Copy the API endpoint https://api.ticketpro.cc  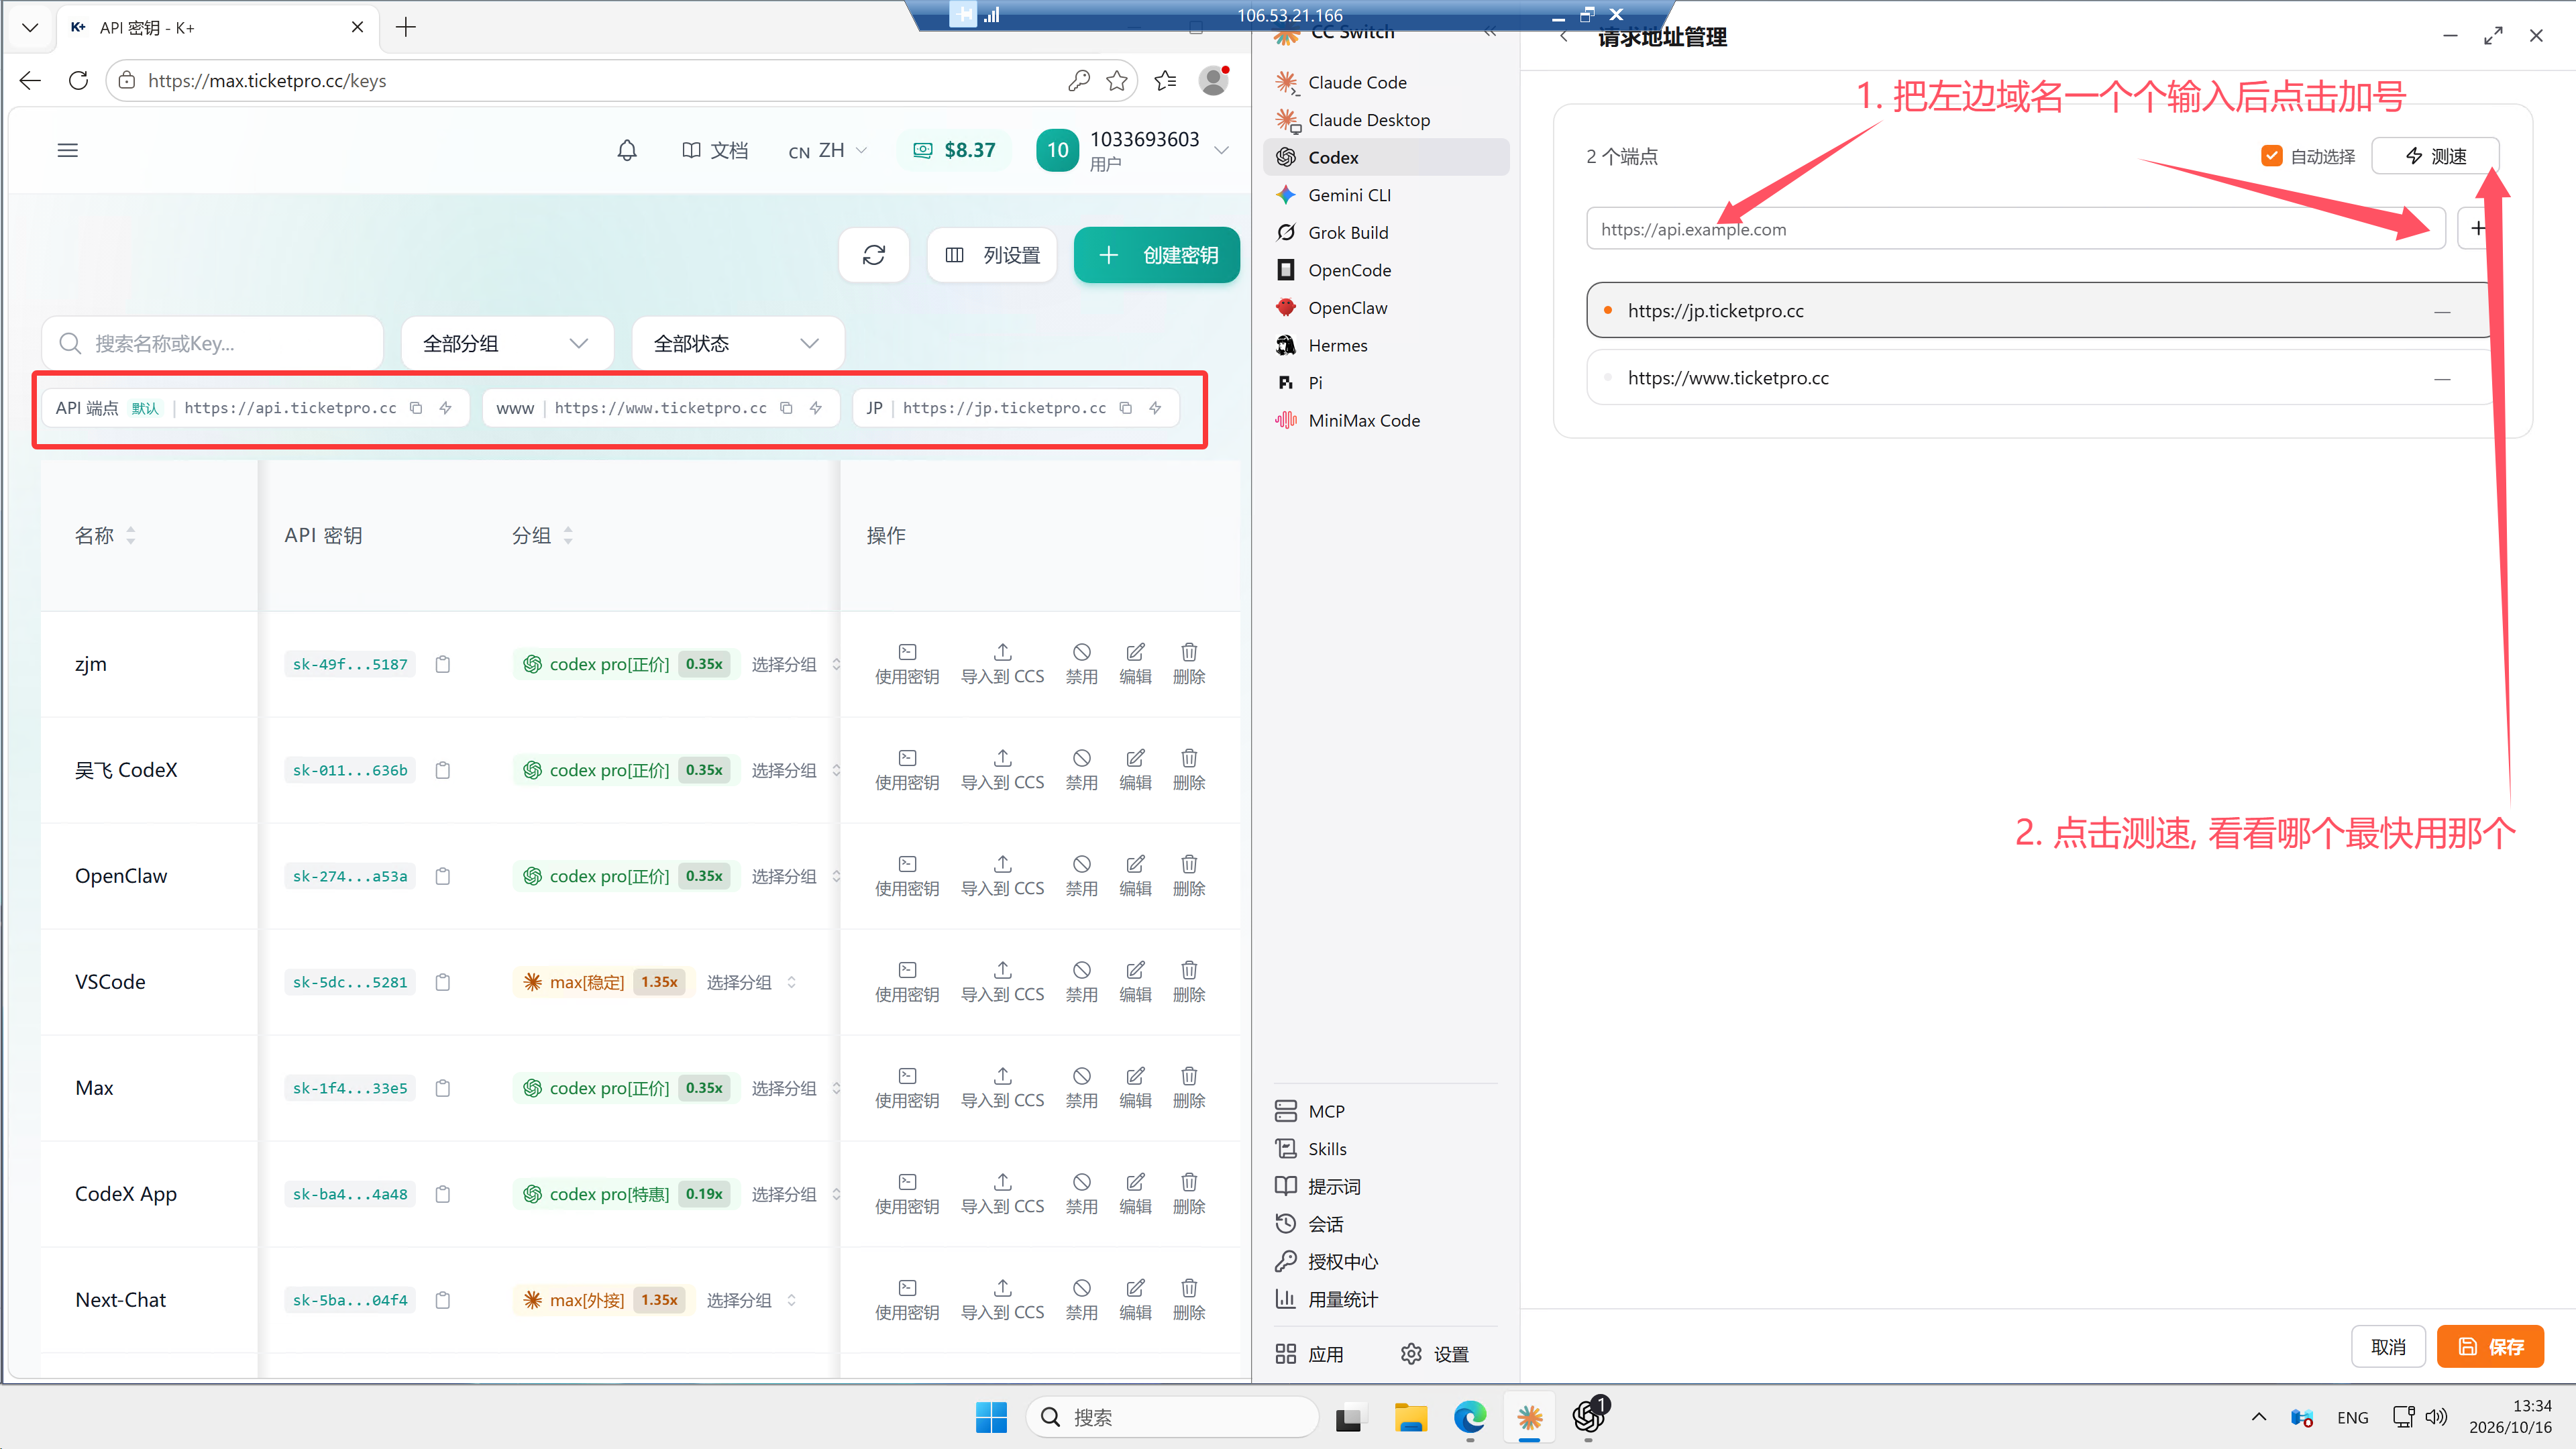click(416, 408)
